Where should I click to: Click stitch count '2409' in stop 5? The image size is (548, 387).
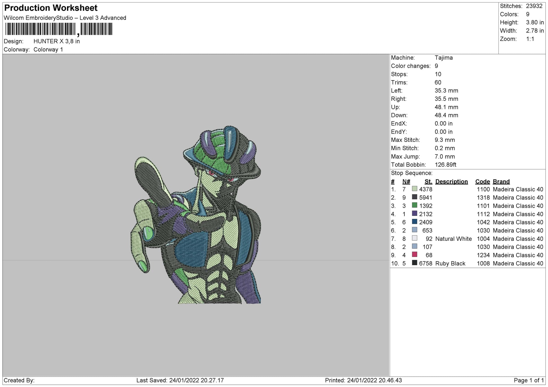pyautogui.click(x=426, y=222)
